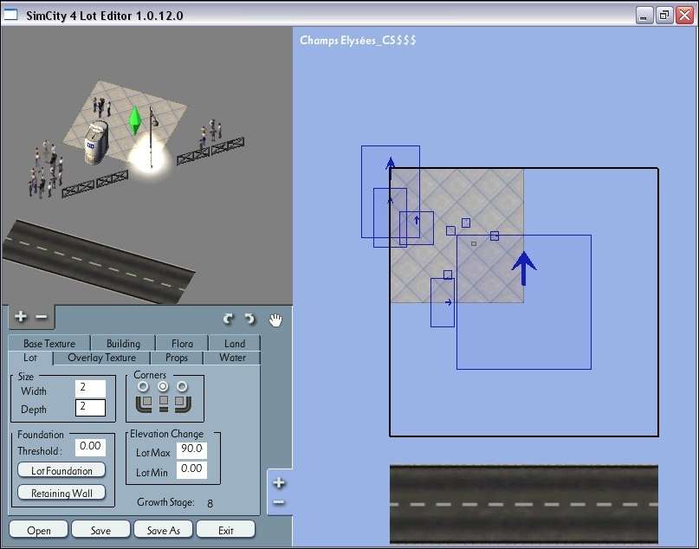This screenshot has width=699, height=549.
Task: Zoom in the lot plan view
Action: pos(279,483)
